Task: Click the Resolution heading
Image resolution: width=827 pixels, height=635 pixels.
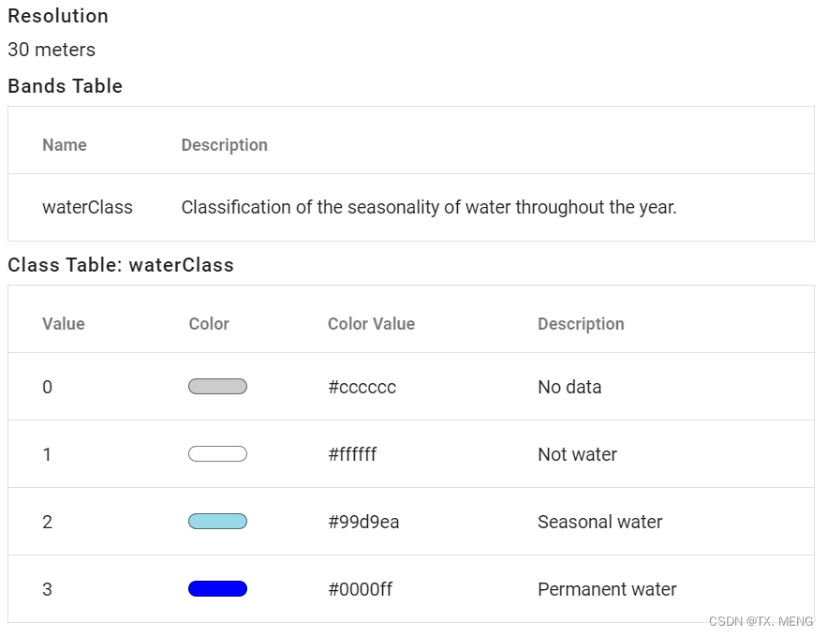Action: (x=58, y=16)
